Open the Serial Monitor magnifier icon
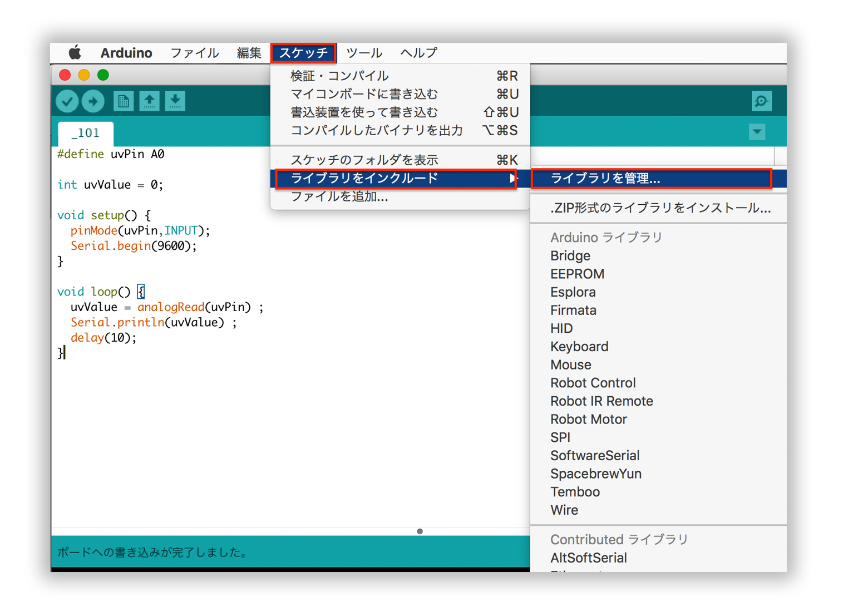The height and width of the screenshot is (616, 858). [761, 101]
